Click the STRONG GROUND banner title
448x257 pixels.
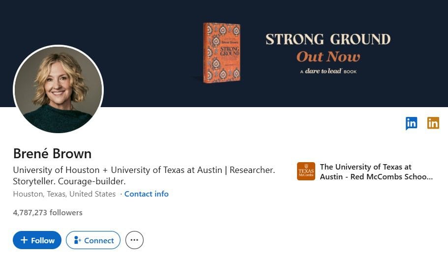pyautogui.click(x=328, y=39)
